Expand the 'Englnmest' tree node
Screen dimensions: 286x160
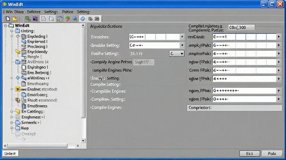[x=12, y=117]
